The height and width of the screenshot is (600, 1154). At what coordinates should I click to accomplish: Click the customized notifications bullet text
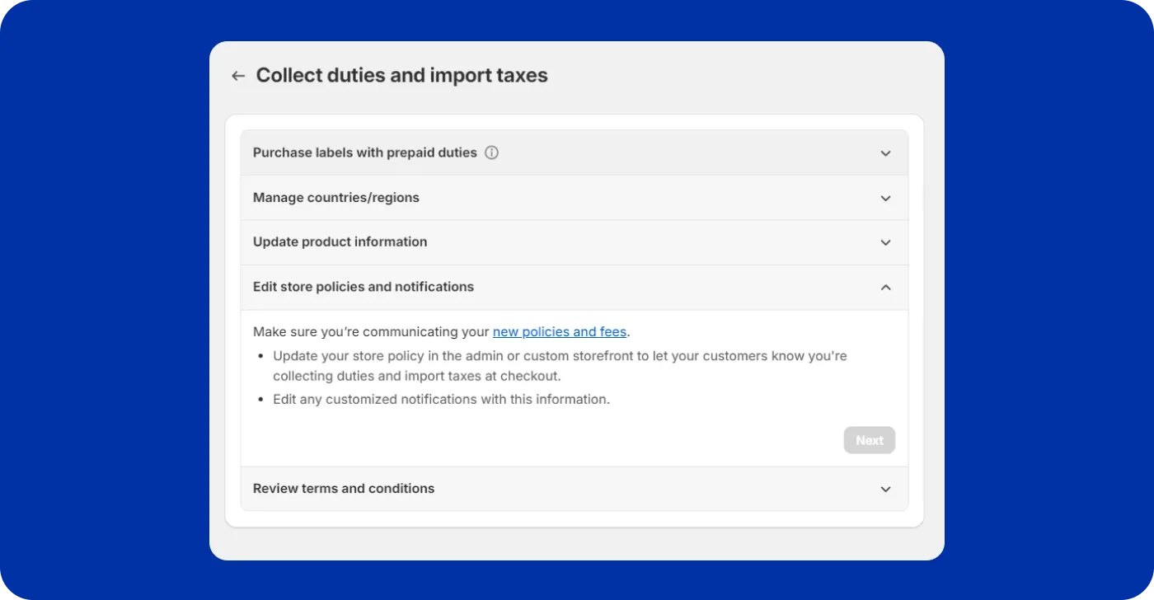point(441,400)
